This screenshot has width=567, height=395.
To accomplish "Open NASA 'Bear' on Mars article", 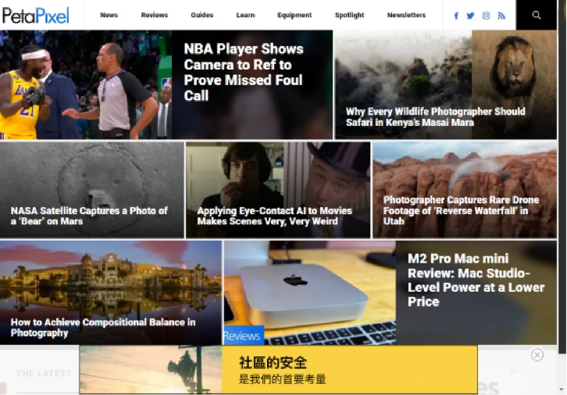I will pyautogui.click(x=89, y=216).
